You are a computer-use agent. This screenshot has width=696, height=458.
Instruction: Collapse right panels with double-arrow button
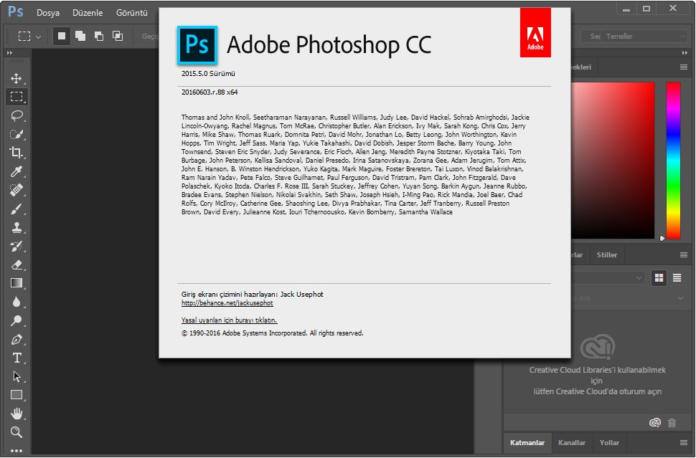pos(685,53)
